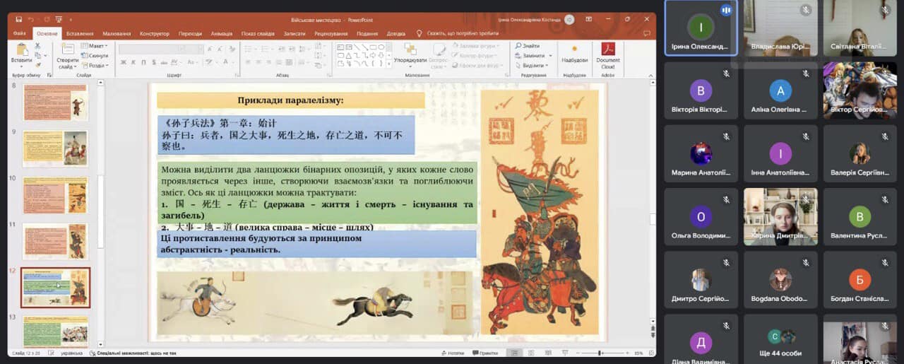
Task: Click the Скинути (Reset) slide button
Action: pyautogui.click(x=97, y=56)
